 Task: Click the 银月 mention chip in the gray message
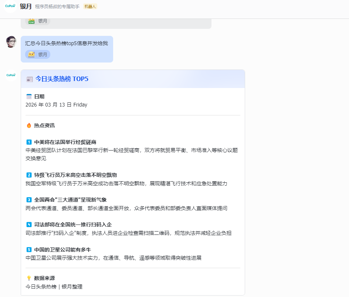click(x=38, y=21)
